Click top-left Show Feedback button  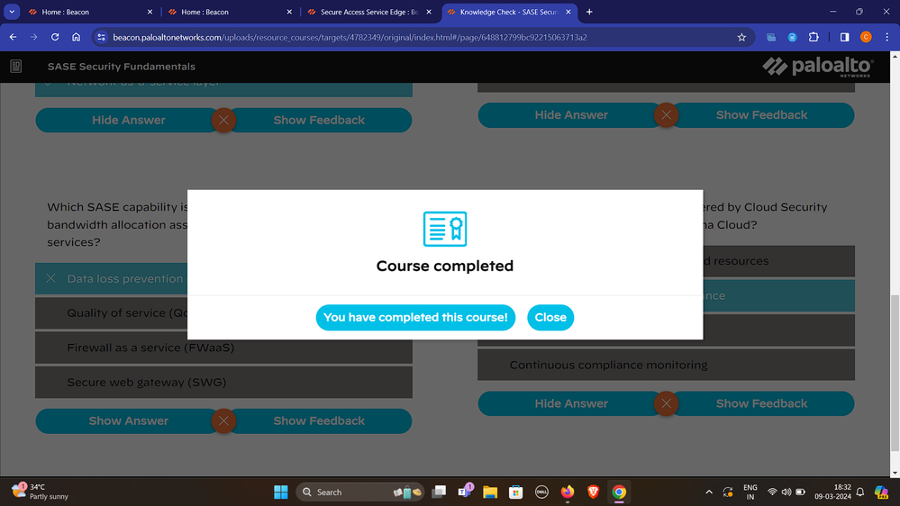click(x=319, y=120)
